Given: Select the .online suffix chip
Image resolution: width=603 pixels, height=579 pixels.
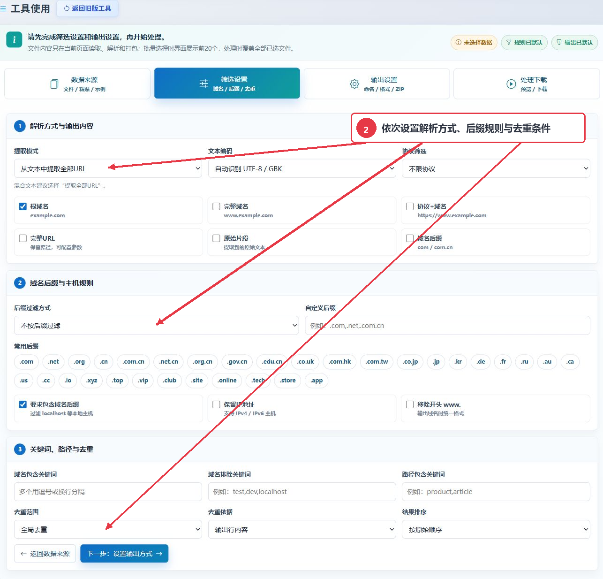Looking at the screenshot, I should click(x=227, y=381).
